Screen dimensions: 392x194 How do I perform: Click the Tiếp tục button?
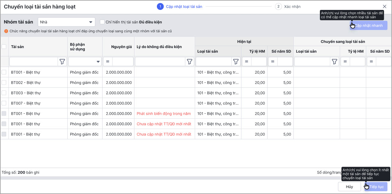tap(376, 187)
